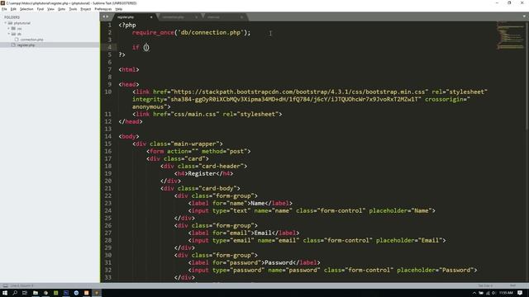Close the register.php tab
Screen dimensions: 529x297
click(151, 17)
